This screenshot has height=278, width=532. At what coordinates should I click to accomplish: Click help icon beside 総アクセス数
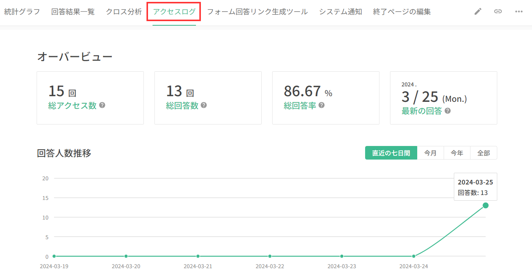coord(102,105)
